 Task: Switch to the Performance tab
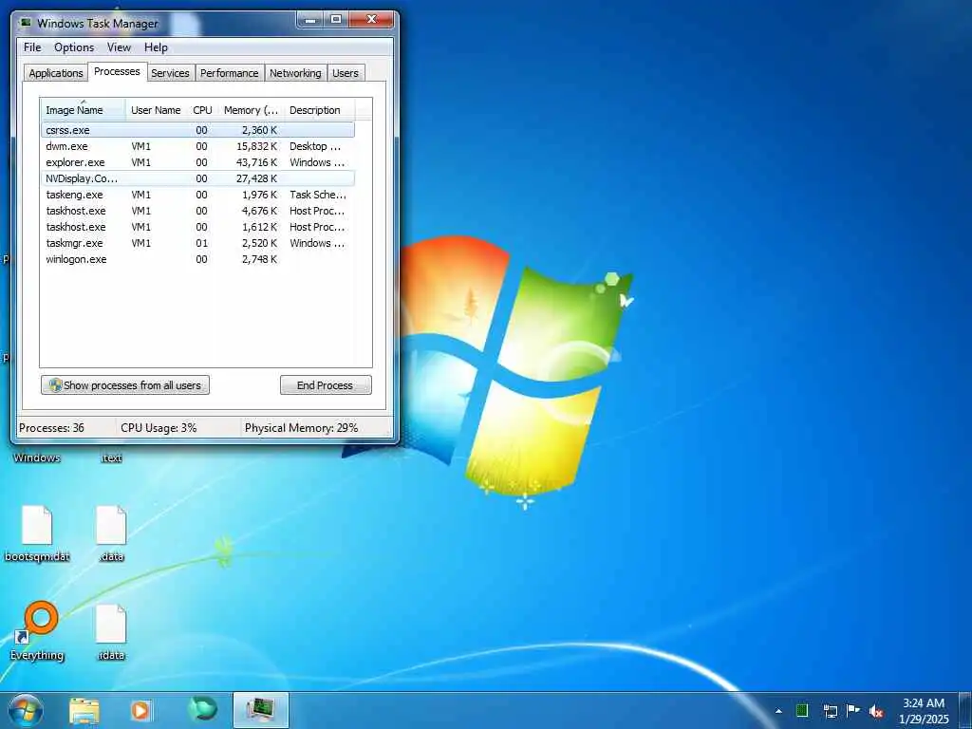230,73
